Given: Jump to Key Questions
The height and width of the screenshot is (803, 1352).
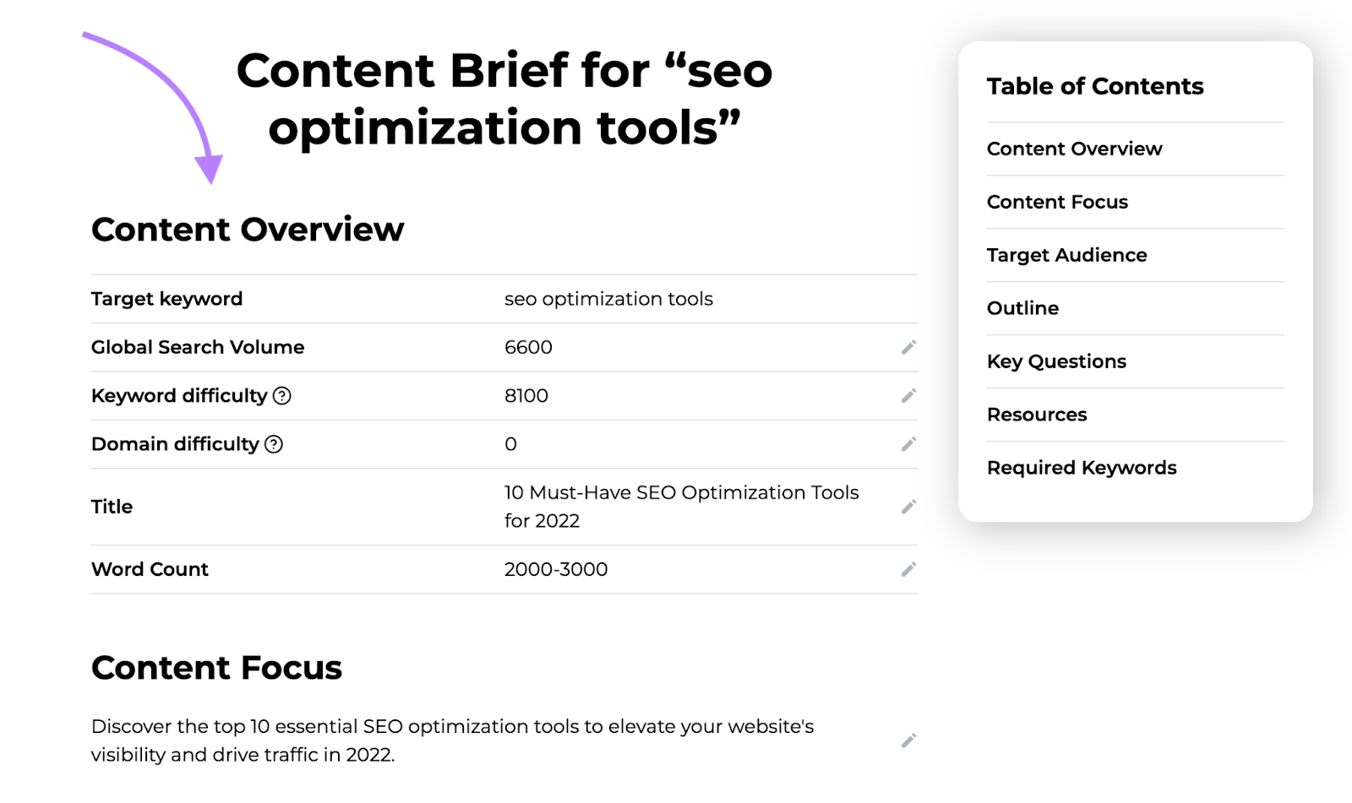Looking at the screenshot, I should tap(1056, 361).
